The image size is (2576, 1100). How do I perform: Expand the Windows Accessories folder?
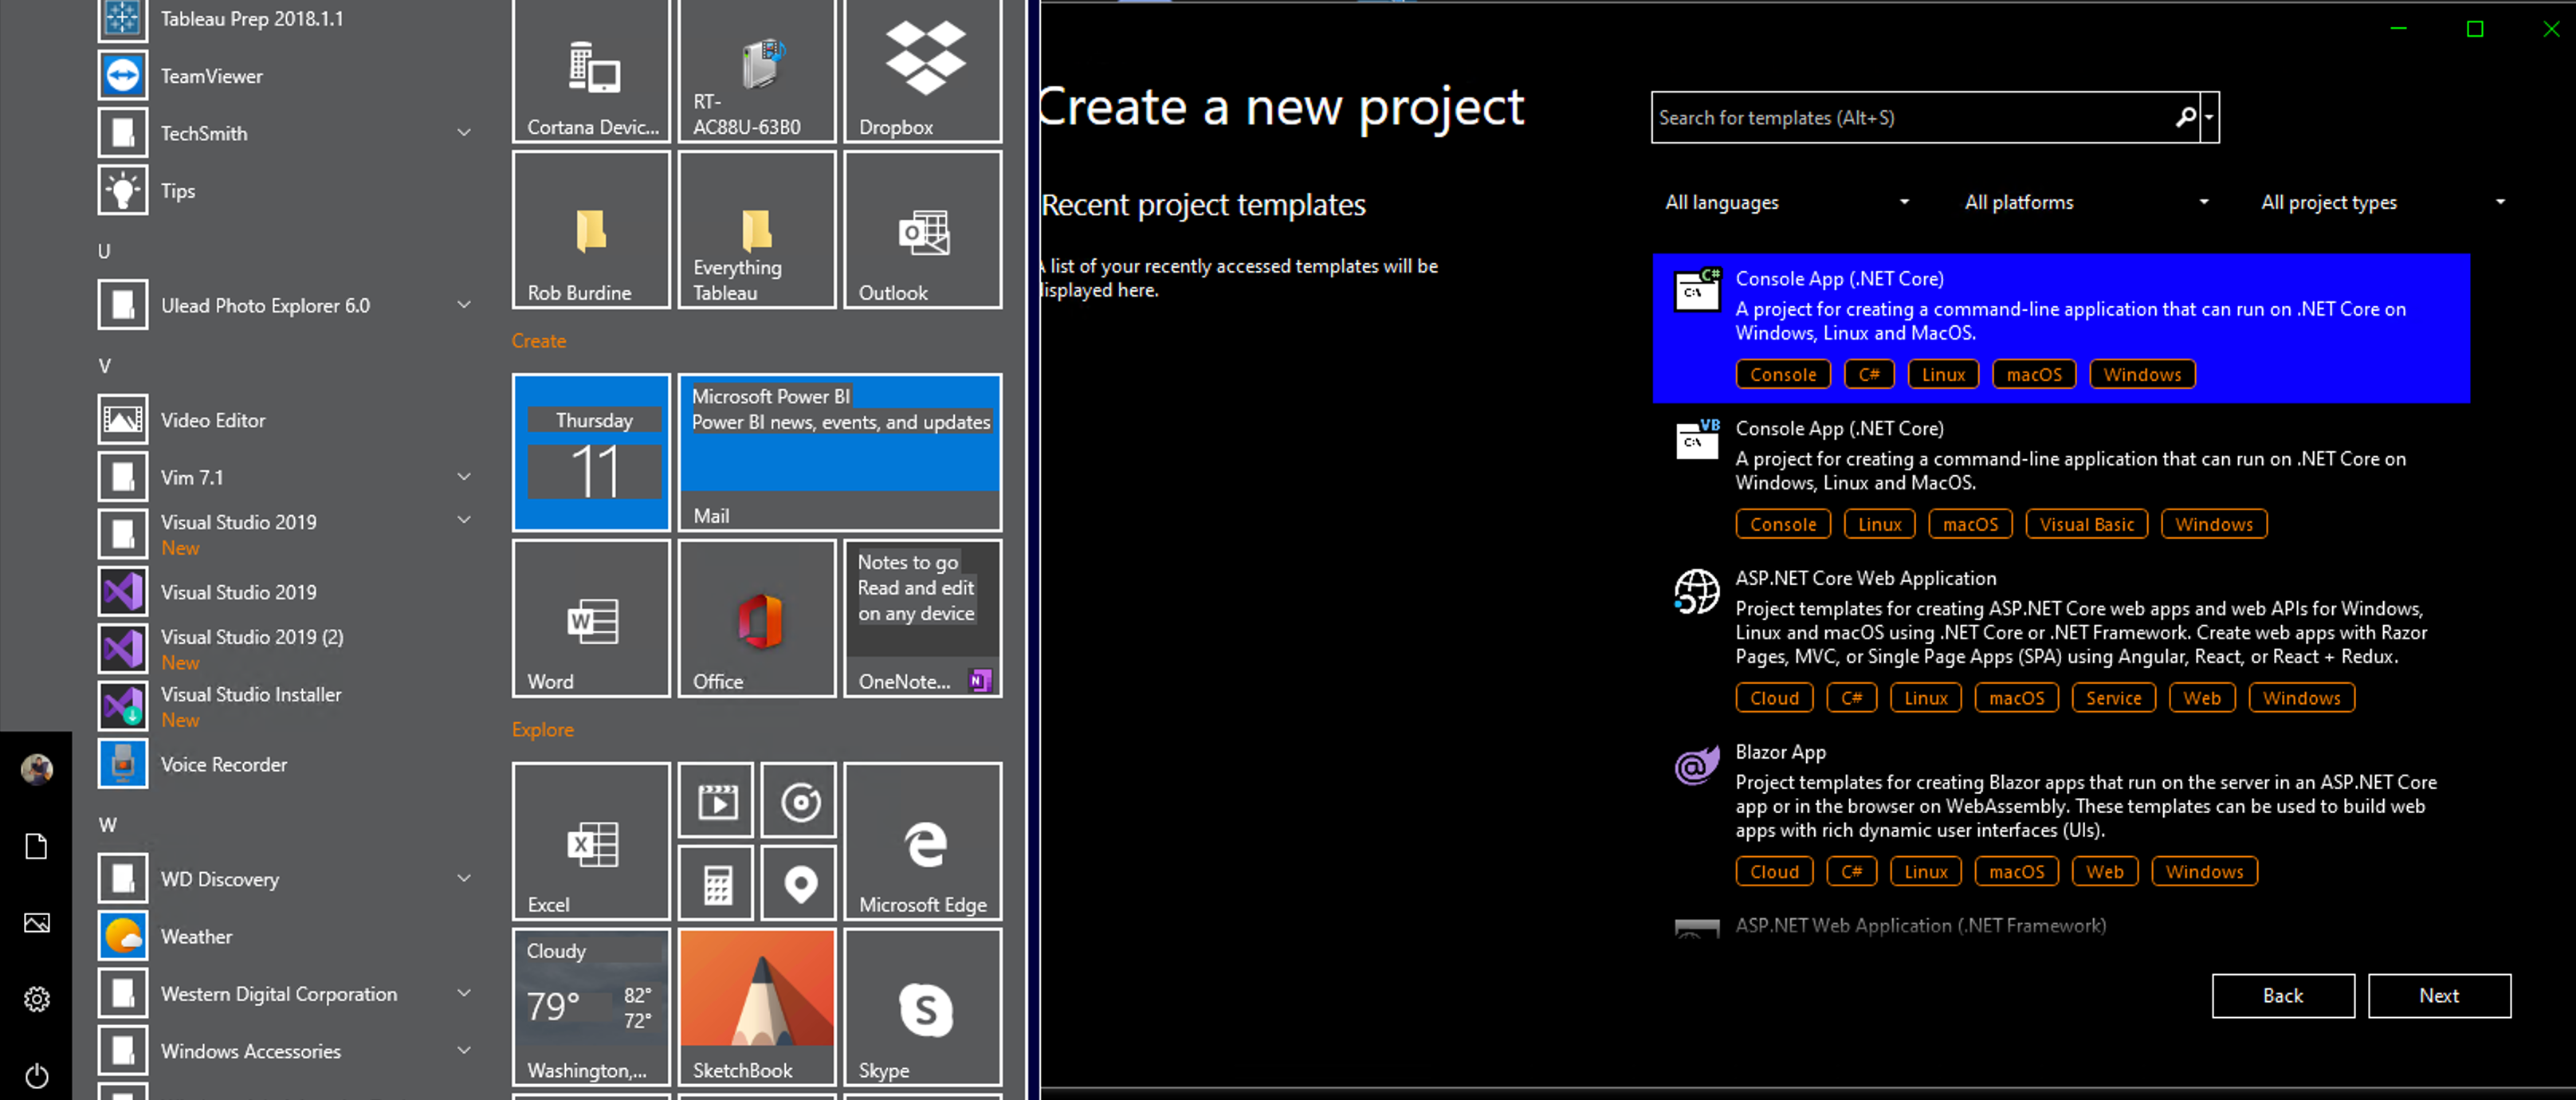pyautogui.click(x=464, y=1050)
